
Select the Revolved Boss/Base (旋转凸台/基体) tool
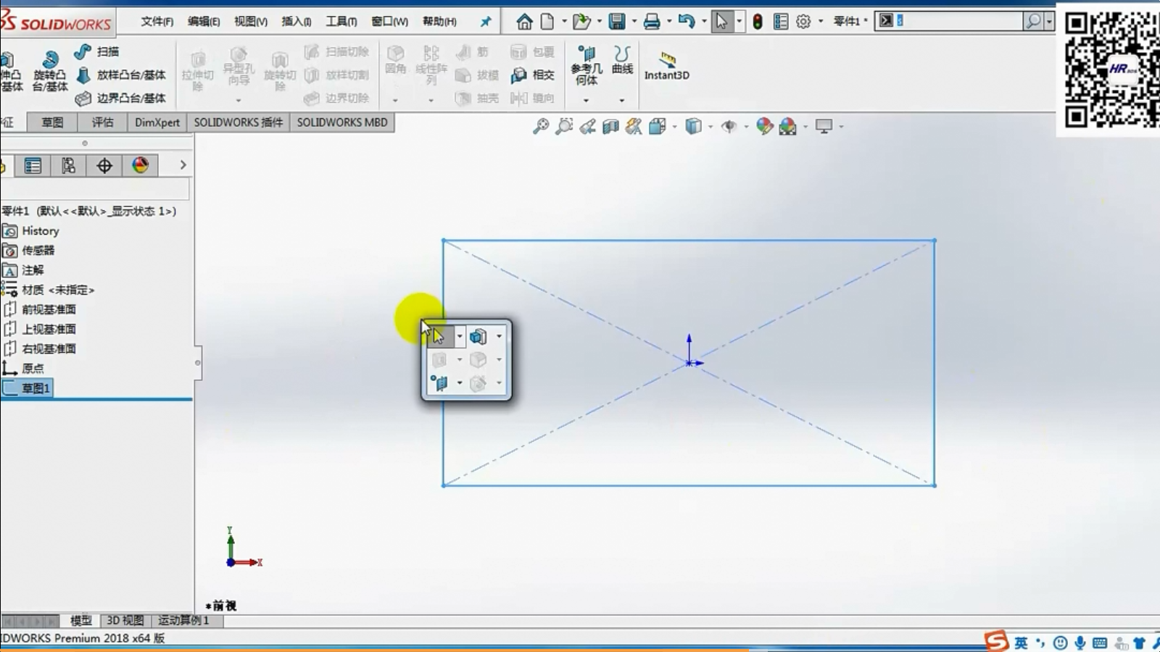[x=49, y=70]
